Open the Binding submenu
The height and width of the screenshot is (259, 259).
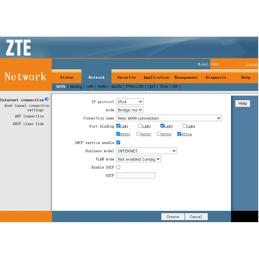click(76, 87)
